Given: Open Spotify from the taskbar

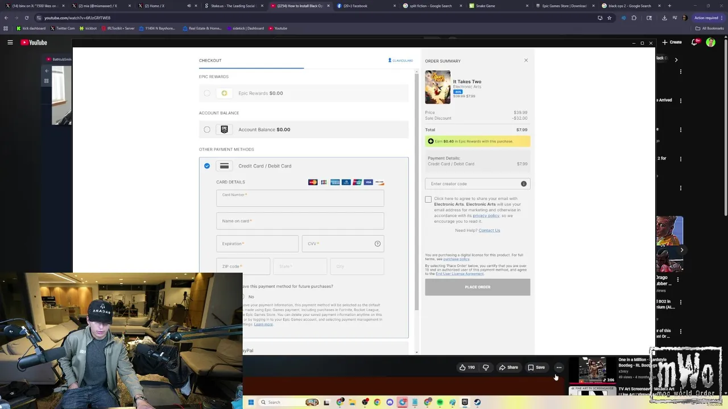Looking at the screenshot, I should pyautogui.click(x=440, y=402).
